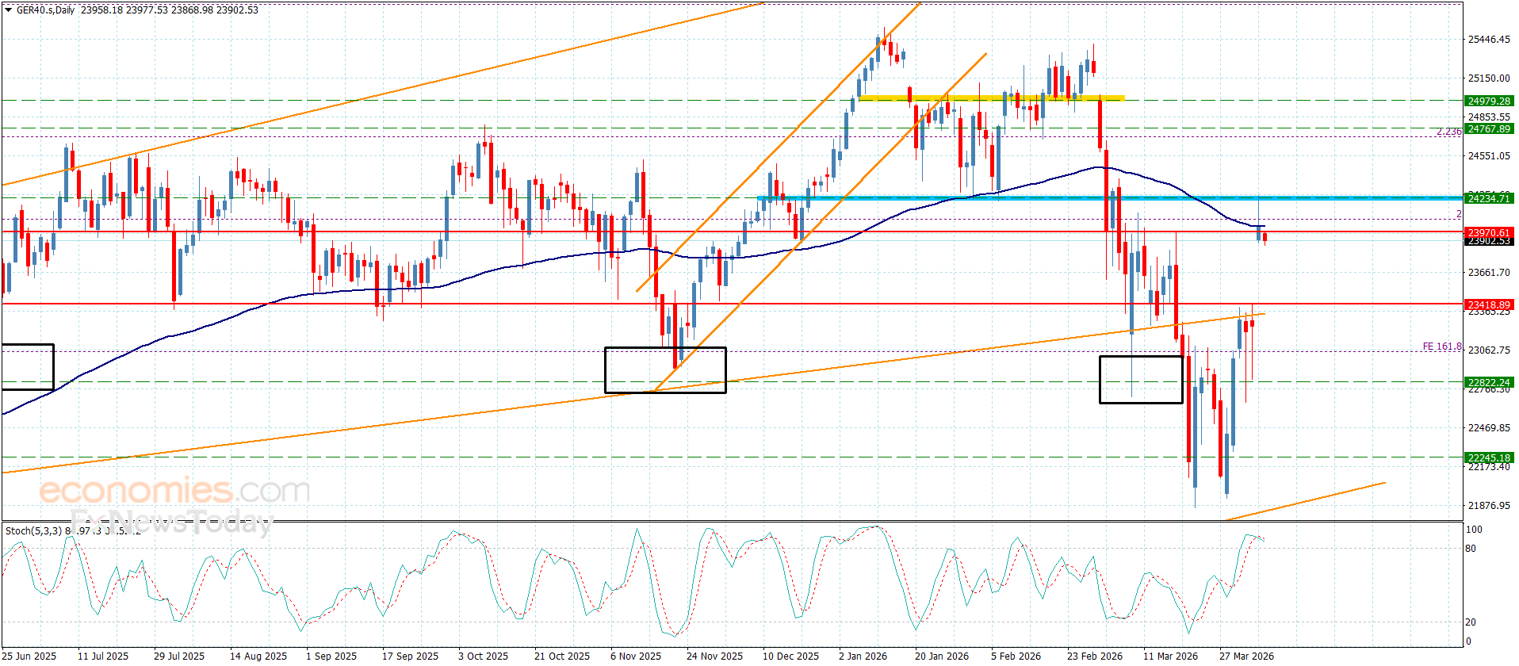
Task: Select the black rectangle near 6 Nov 2025
Action: [665, 370]
